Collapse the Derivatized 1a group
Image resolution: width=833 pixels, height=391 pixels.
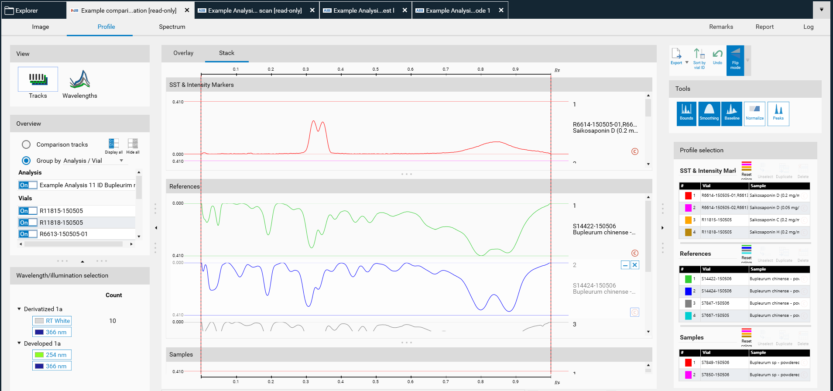[x=19, y=309]
